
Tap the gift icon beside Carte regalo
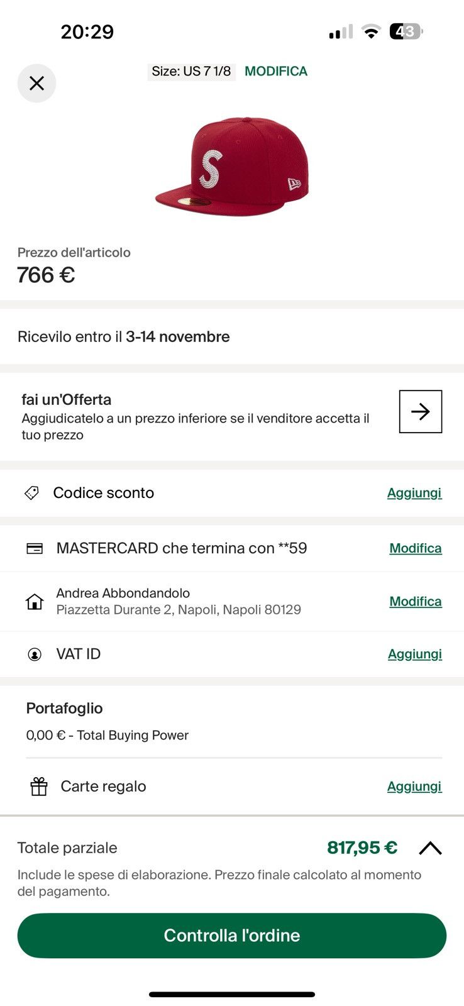[39, 787]
